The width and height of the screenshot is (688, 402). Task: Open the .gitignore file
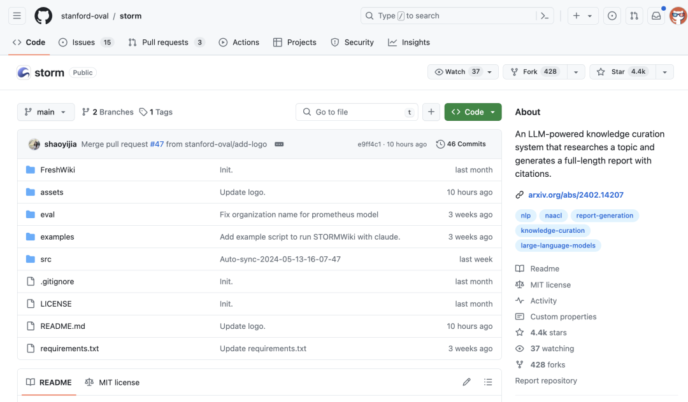point(57,282)
